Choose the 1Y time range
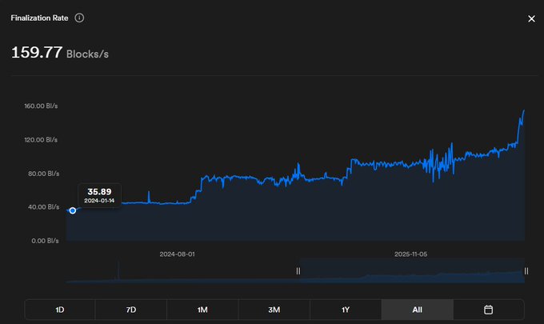Screen dimensions: 544x324 click(x=346, y=310)
